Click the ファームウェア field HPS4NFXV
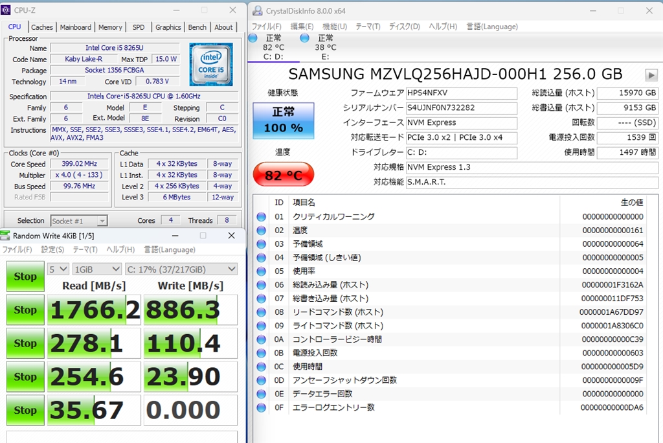Screen dimensions: 663x443 (x=461, y=93)
